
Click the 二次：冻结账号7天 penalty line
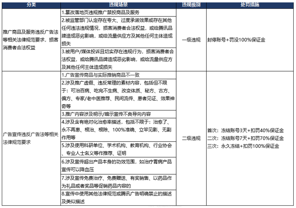tap(245, 139)
